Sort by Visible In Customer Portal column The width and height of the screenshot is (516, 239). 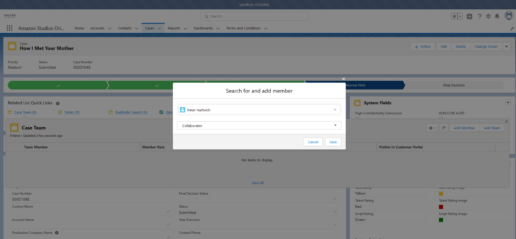pos(401,147)
